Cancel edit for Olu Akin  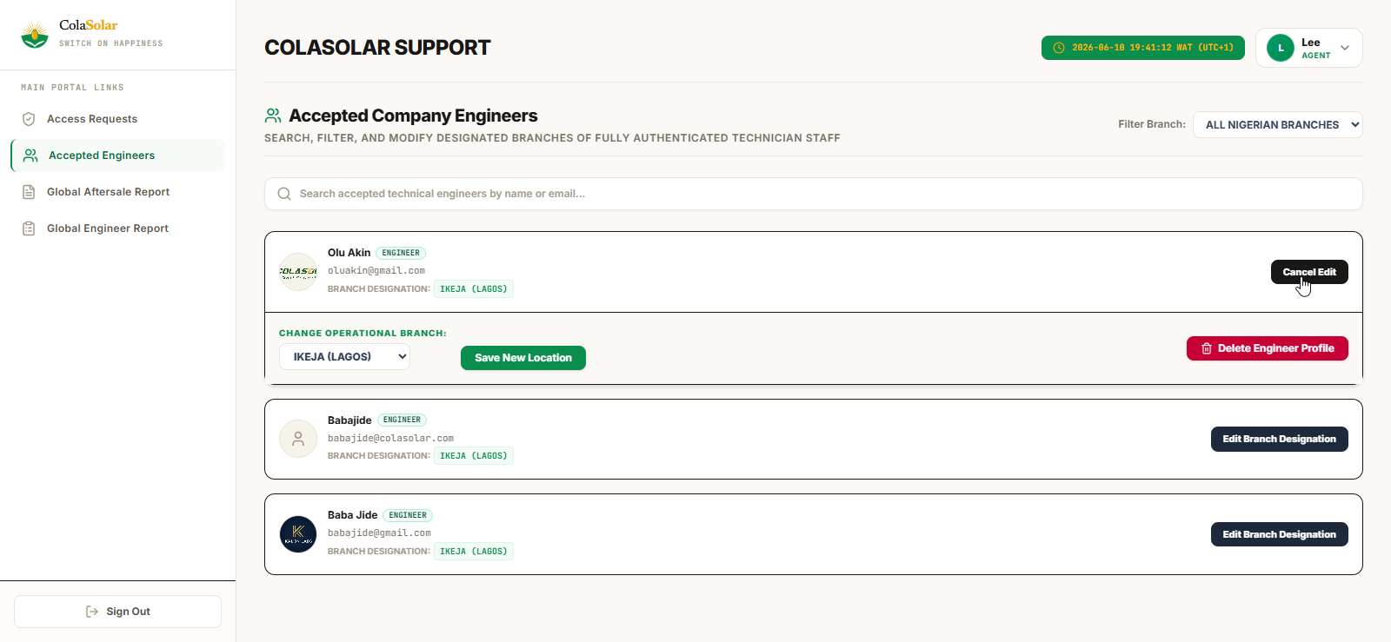(x=1309, y=272)
